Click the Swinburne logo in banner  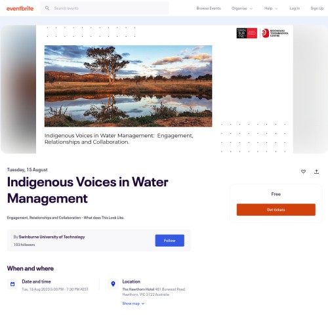tap(247, 33)
